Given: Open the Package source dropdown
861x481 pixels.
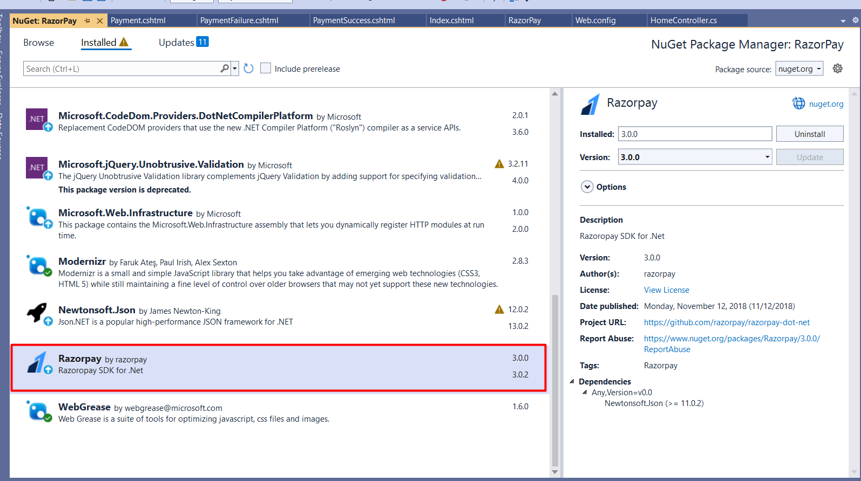Looking at the screenshot, I should (x=799, y=68).
